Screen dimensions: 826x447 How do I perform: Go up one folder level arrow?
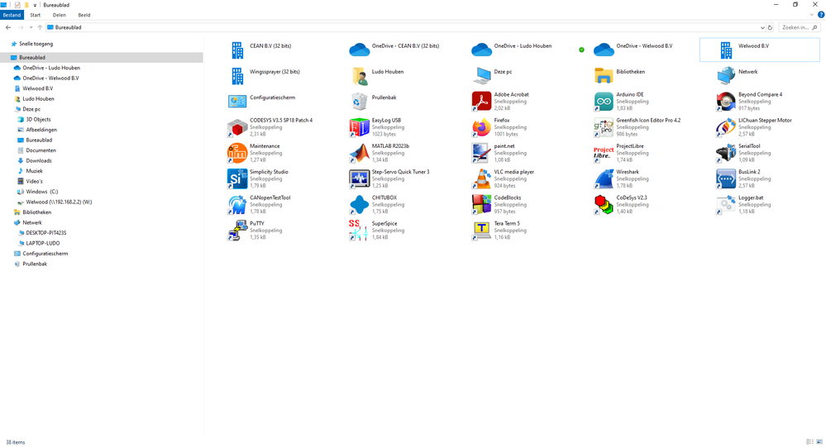coord(40,27)
